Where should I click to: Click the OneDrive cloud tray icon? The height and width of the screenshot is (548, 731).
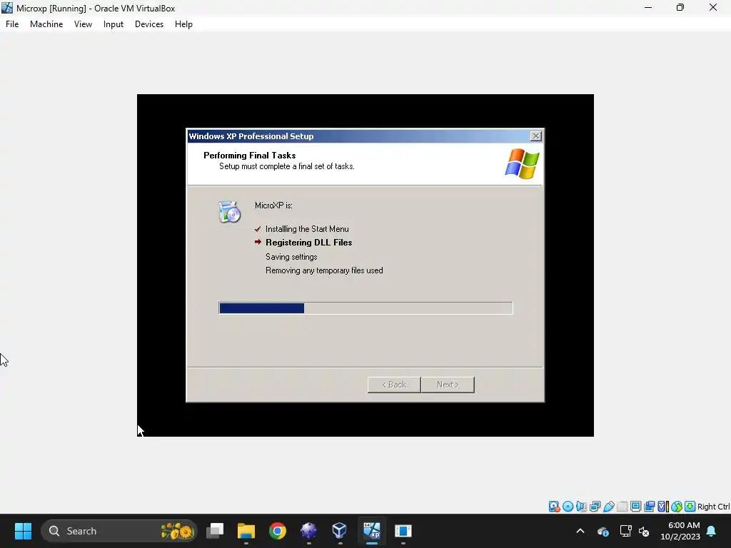[x=603, y=531]
